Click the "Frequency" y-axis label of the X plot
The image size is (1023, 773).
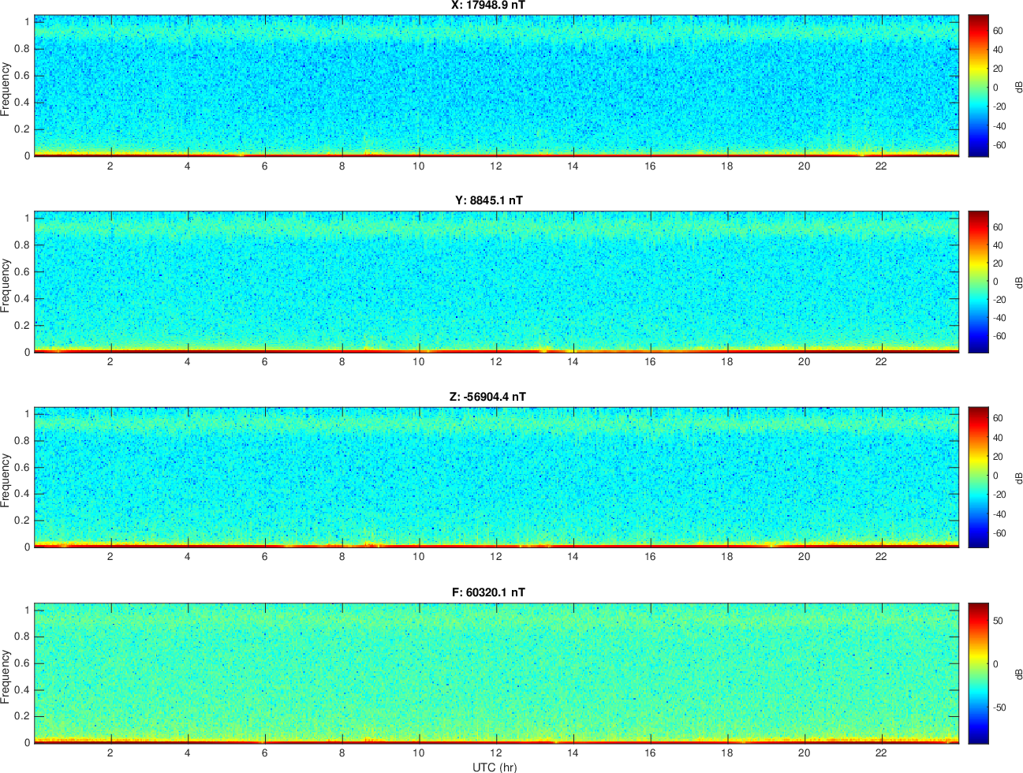(x=6, y=89)
